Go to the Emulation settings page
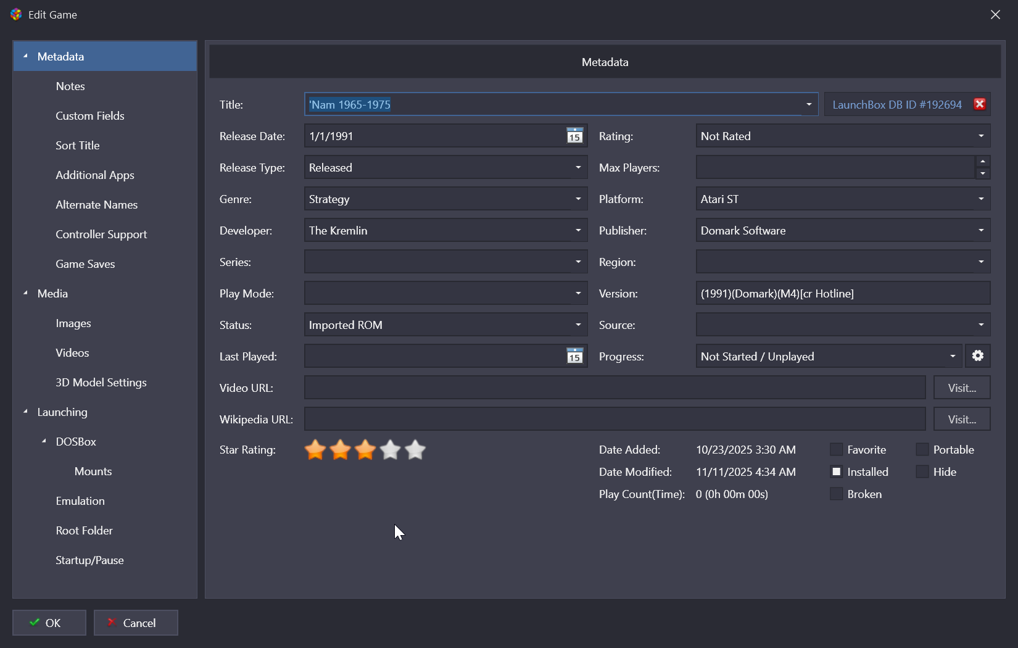The image size is (1018, 648). tap(80, 501)
